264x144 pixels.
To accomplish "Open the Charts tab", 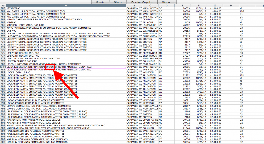I will point(118,2).
